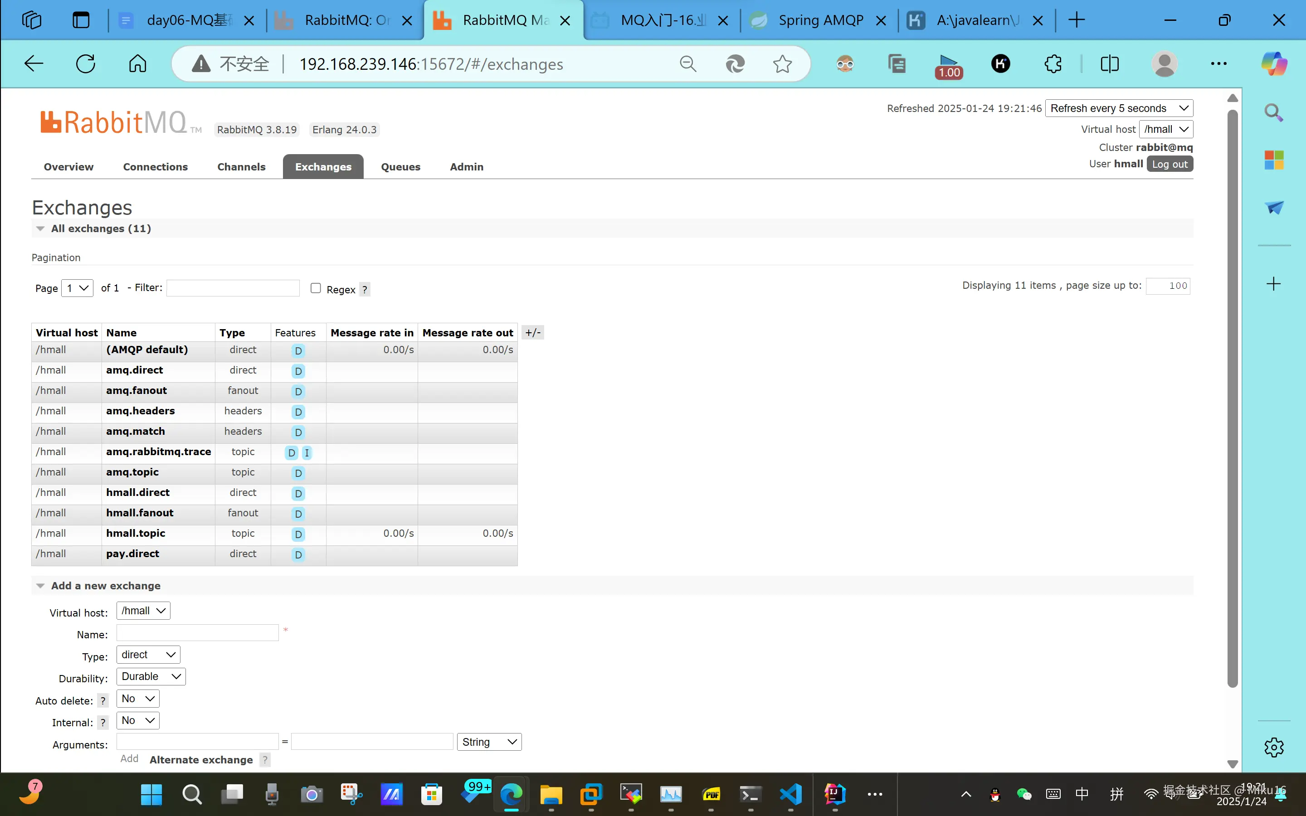Open the Edge sidebar settings gear
The image size is (1306, 816).
point(1274,748)
